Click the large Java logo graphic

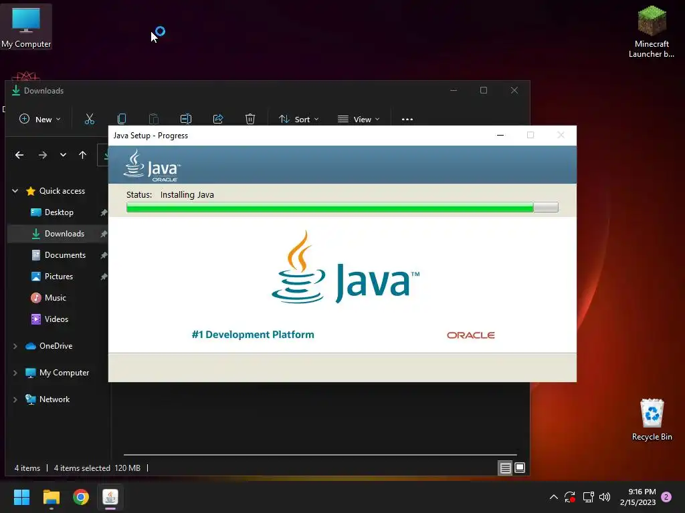pyautogui.click(x=345, y=267)
